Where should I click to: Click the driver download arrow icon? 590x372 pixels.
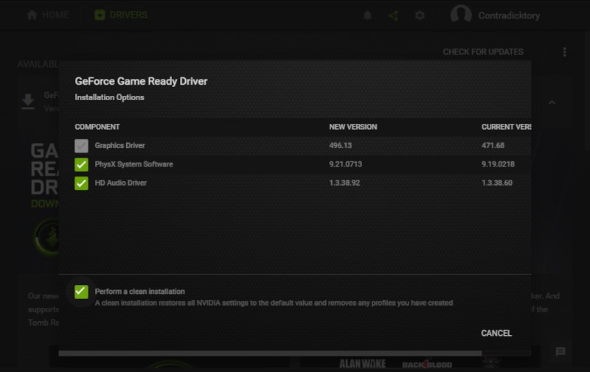[28, 102]
